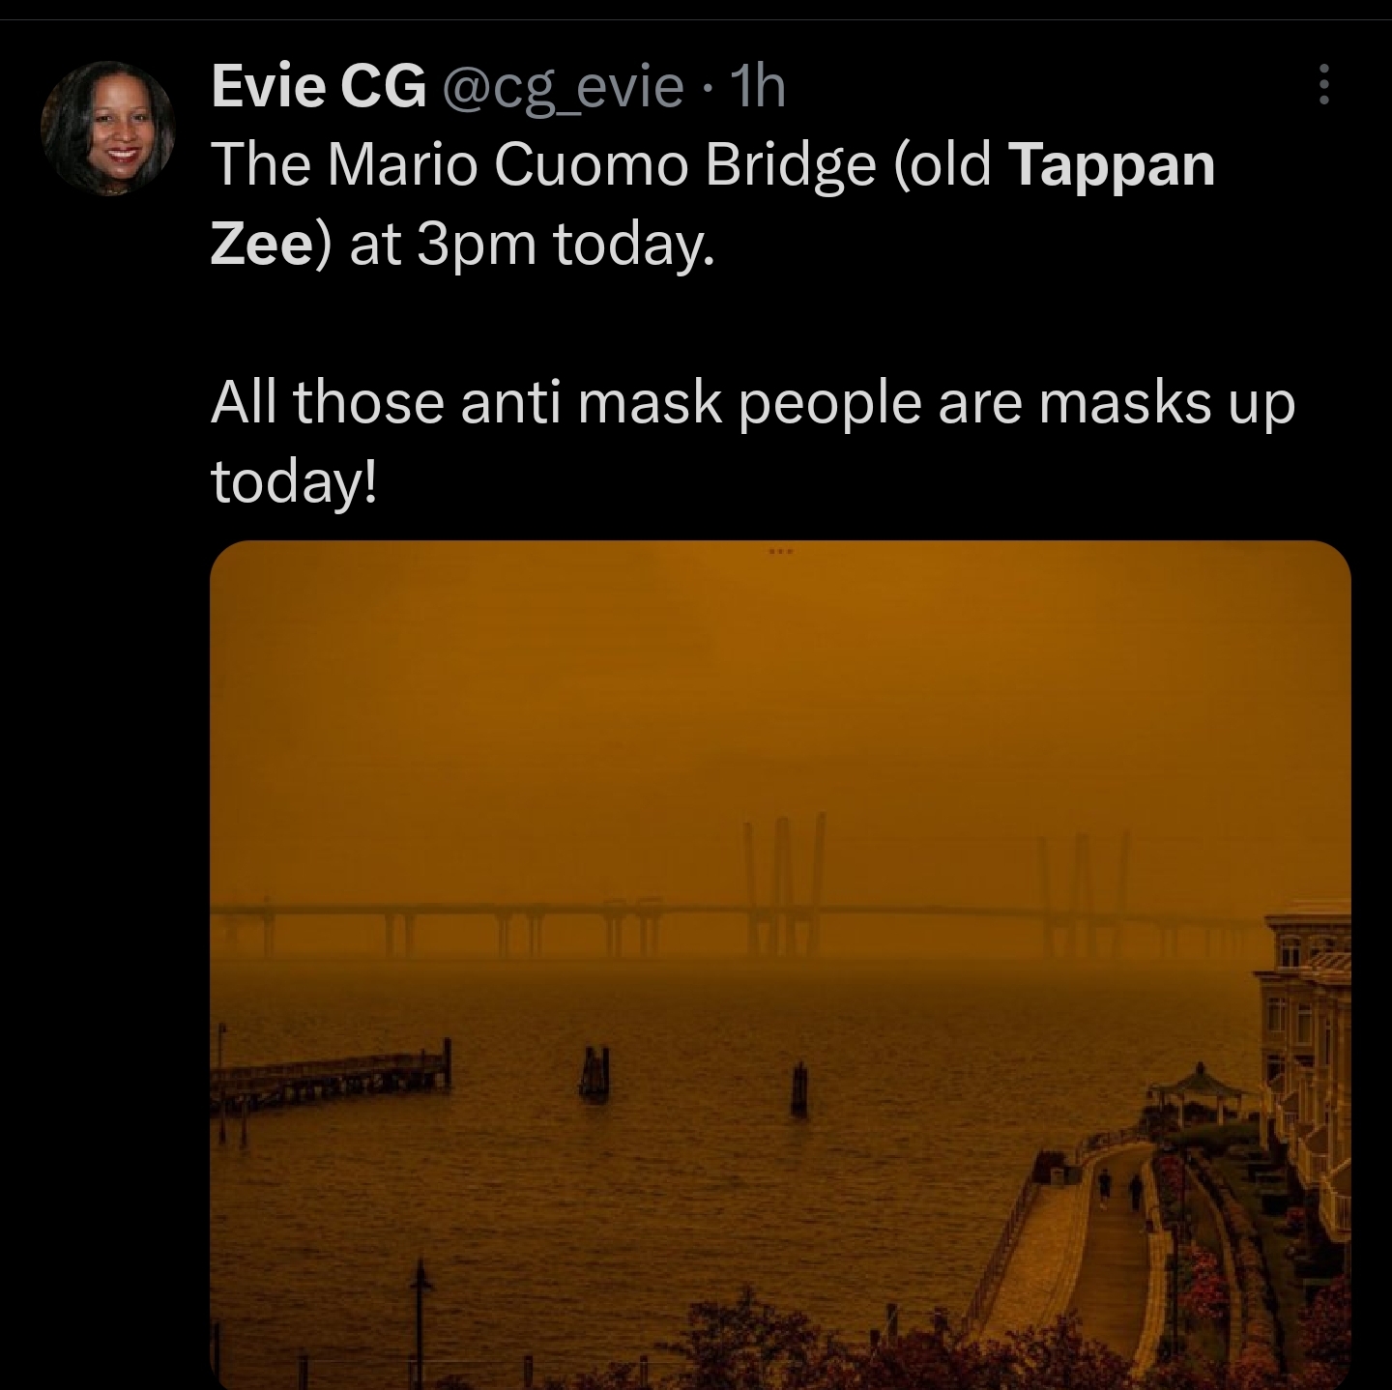Image resolution: width=1392 pixels, height=1390 pixels.
Task: Click the tweet text about Mario Cuomo Bridge
Action: pos(712,204)
